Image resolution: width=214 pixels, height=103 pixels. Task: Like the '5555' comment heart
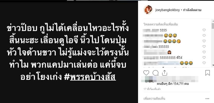pos(204,30)
